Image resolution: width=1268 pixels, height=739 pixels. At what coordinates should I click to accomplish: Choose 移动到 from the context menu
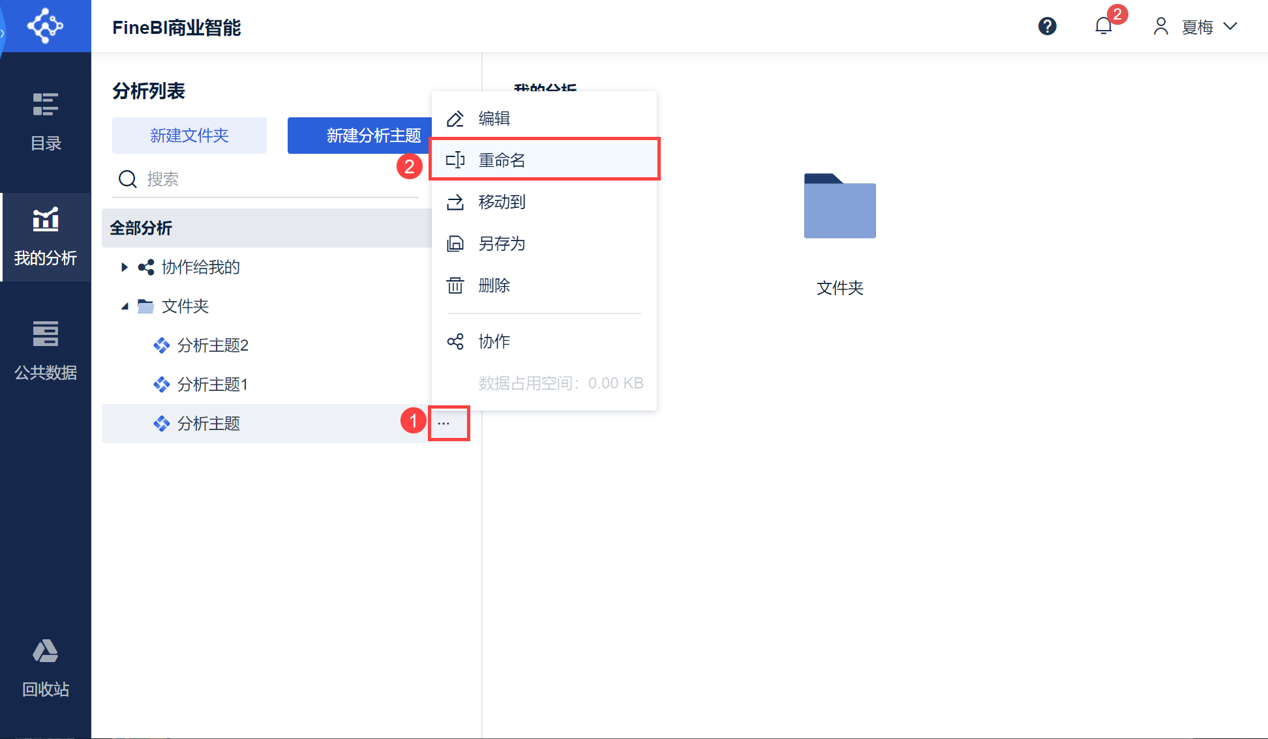502,202
